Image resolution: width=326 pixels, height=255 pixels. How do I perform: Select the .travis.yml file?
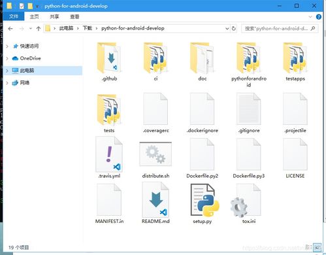(109, 158)
